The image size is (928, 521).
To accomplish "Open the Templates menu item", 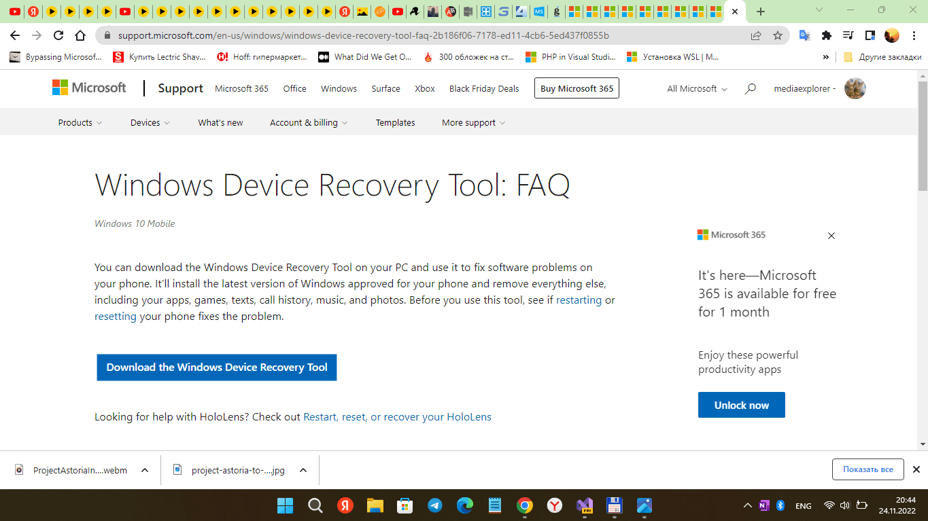I will [x=395, y=122].
